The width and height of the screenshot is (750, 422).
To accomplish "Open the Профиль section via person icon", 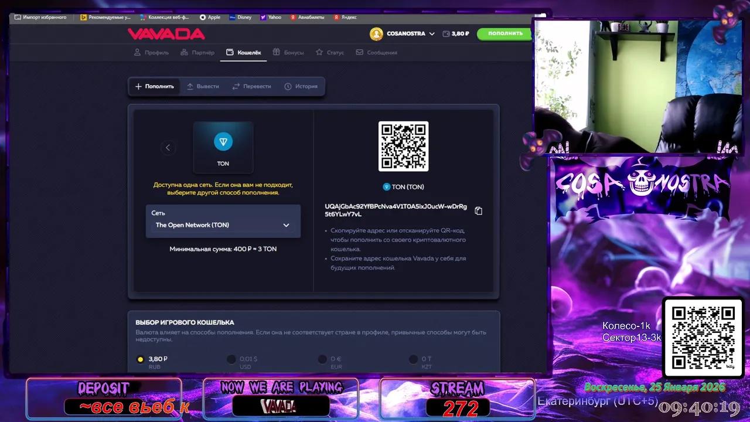I will pyautogui.click(x=137, y=52).
